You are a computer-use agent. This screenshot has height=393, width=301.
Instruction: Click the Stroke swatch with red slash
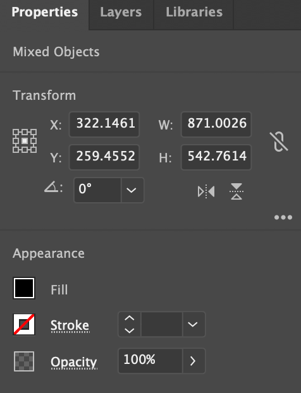(24, 324)
